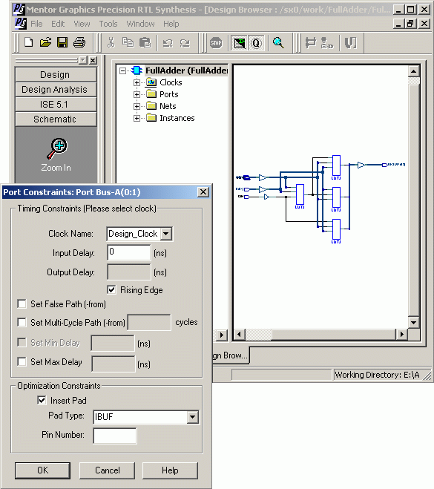Close the Port Constraints dialog
The image size is (434, 489).
[x=203, y=192]
